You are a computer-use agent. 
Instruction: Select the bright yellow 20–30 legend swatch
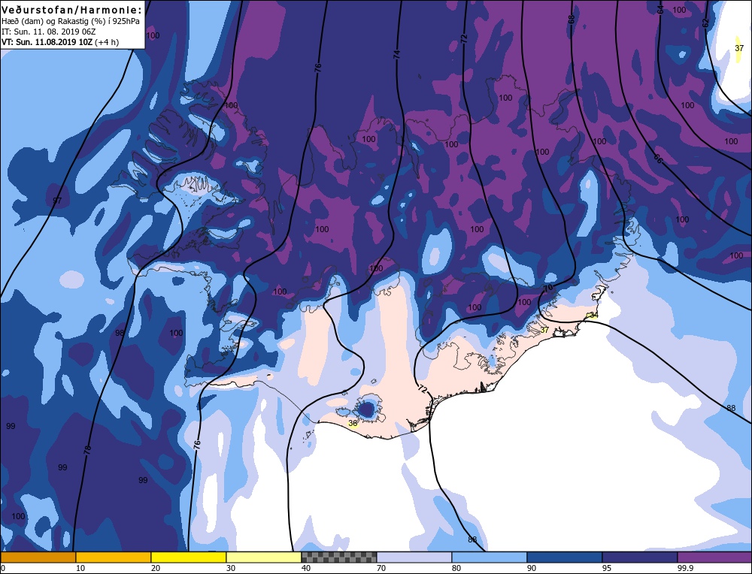(189, 557)
